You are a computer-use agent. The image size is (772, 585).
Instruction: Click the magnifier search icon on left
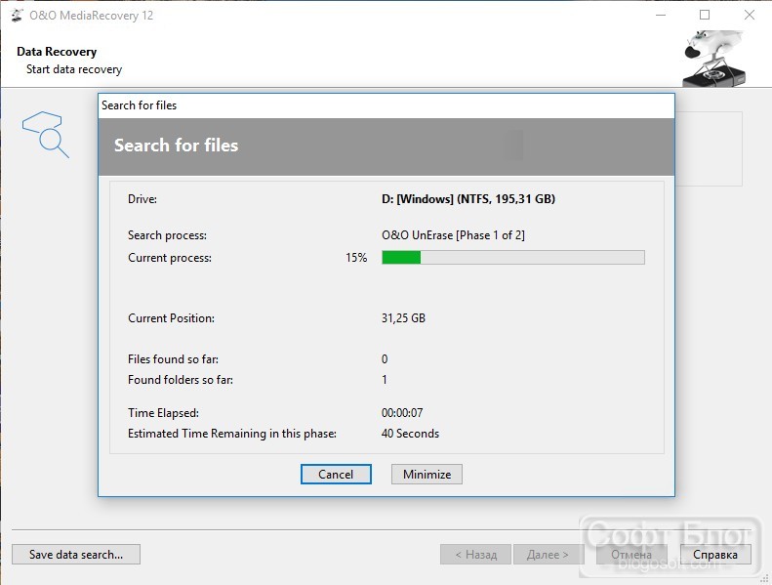pyautogui.click(x=46, y=134)
